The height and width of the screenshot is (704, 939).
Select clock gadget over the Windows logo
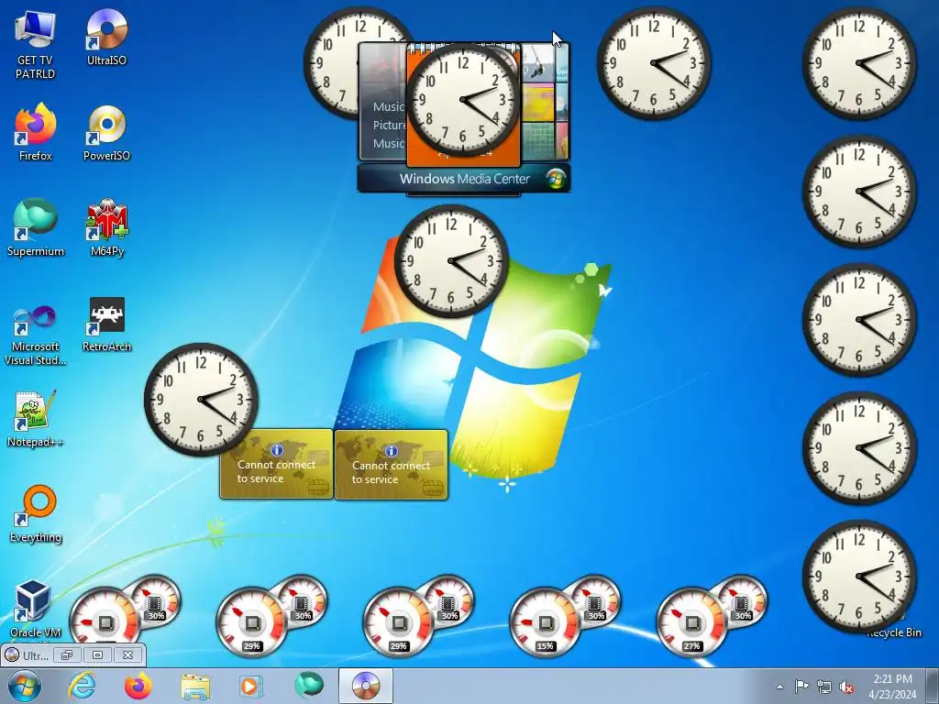tap(451, 261)
